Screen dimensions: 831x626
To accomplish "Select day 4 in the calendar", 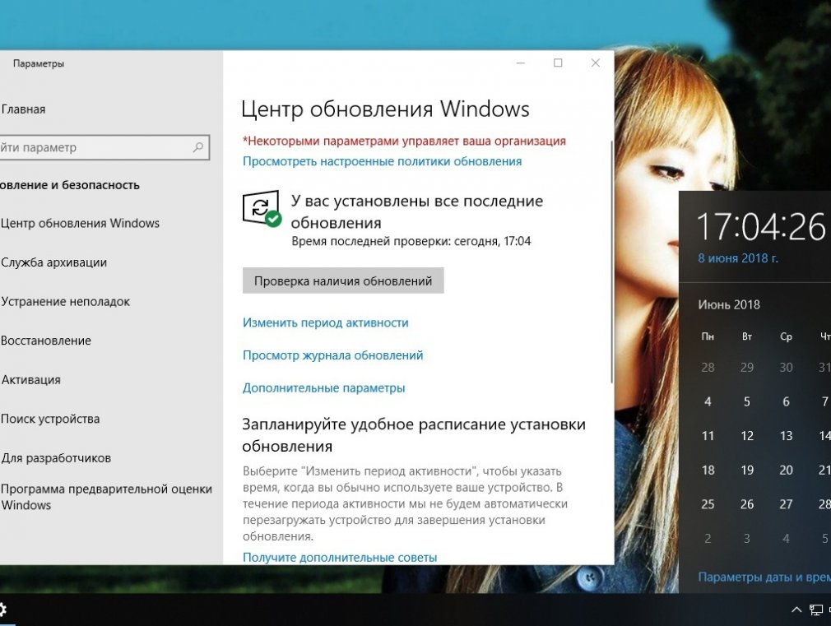I will [x=708, y=401].
